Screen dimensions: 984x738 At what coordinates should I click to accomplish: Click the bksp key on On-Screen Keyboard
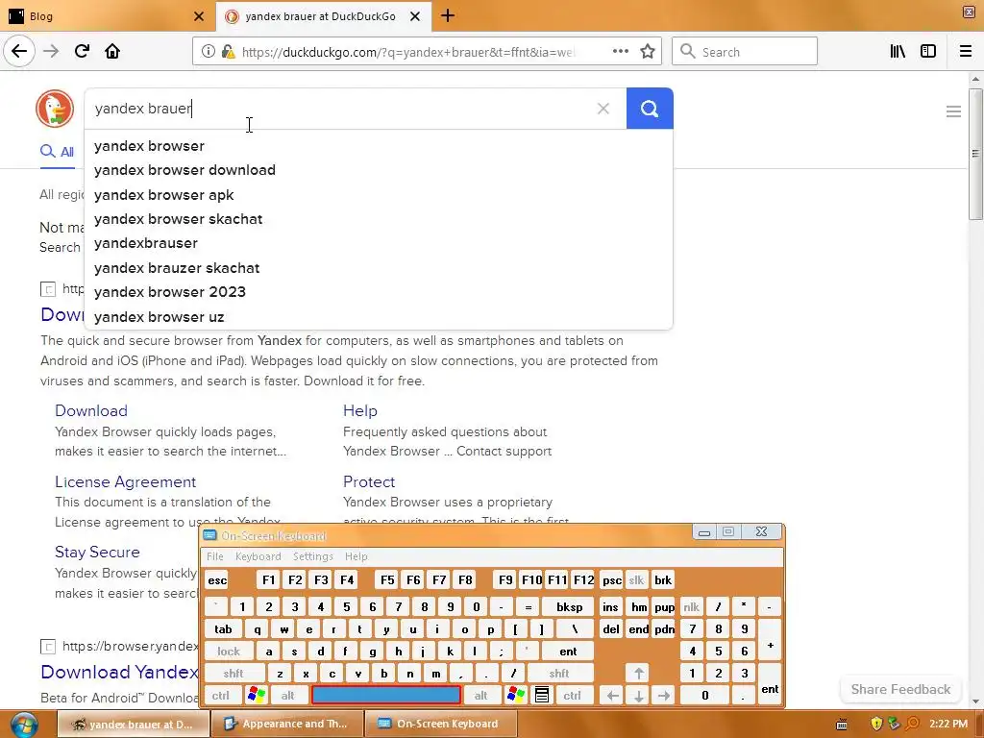[x=570, y=607]
